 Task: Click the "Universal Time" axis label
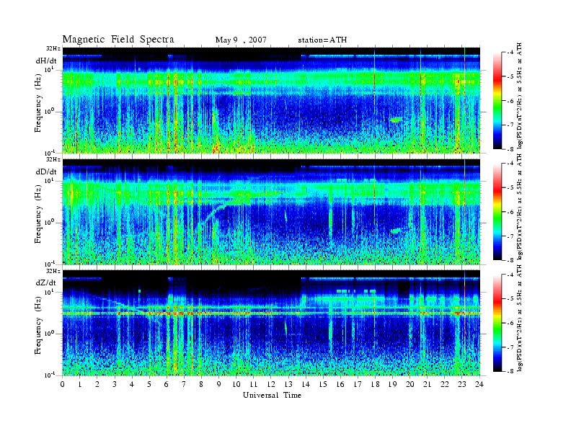pos(272,395)
